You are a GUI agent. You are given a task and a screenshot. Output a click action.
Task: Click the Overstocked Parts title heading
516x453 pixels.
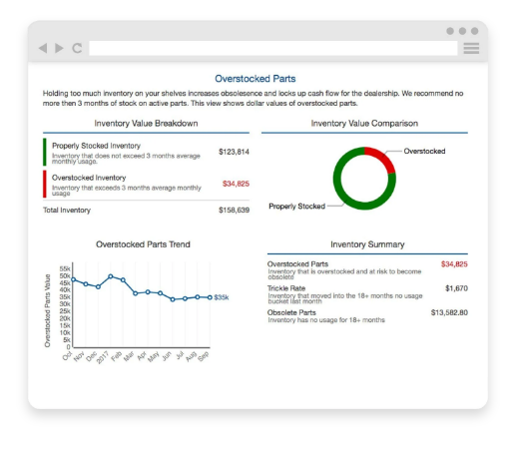(x=256, y=79)
